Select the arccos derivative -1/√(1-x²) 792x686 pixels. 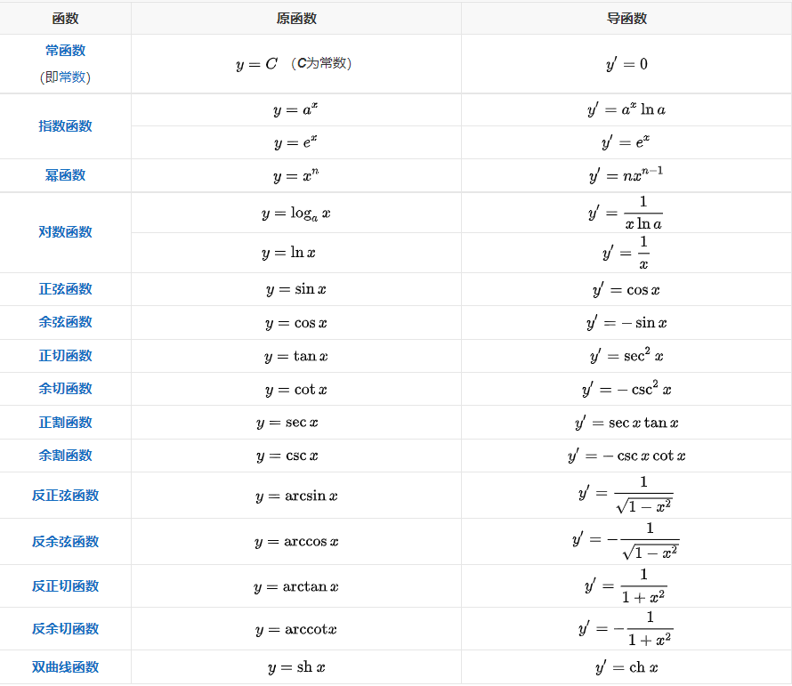tap(626, 541)
